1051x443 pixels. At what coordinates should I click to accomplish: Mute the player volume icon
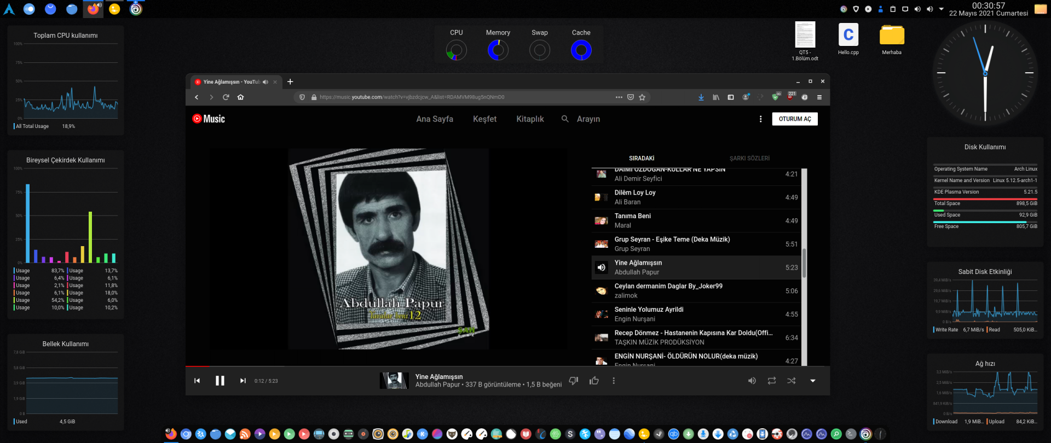752,381
